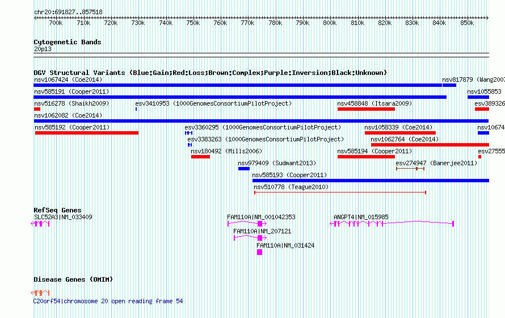
Task: Click the 770k mark on the ruler
Action: point(247,23)
